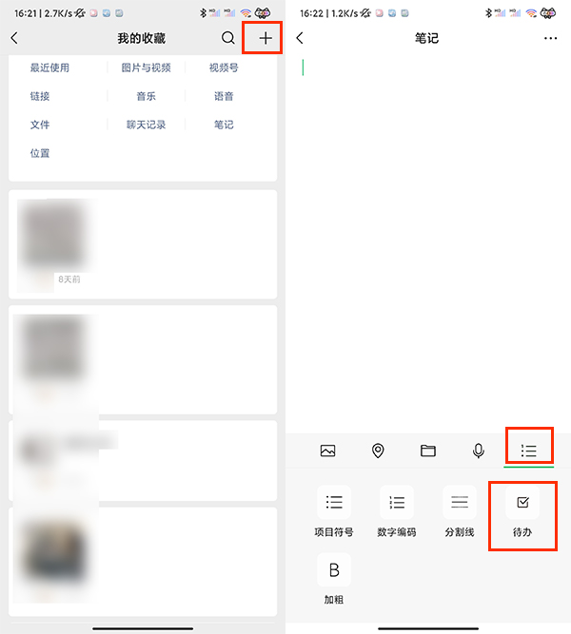Apply 数字编码 numbered list

click(x=397, y=512)
